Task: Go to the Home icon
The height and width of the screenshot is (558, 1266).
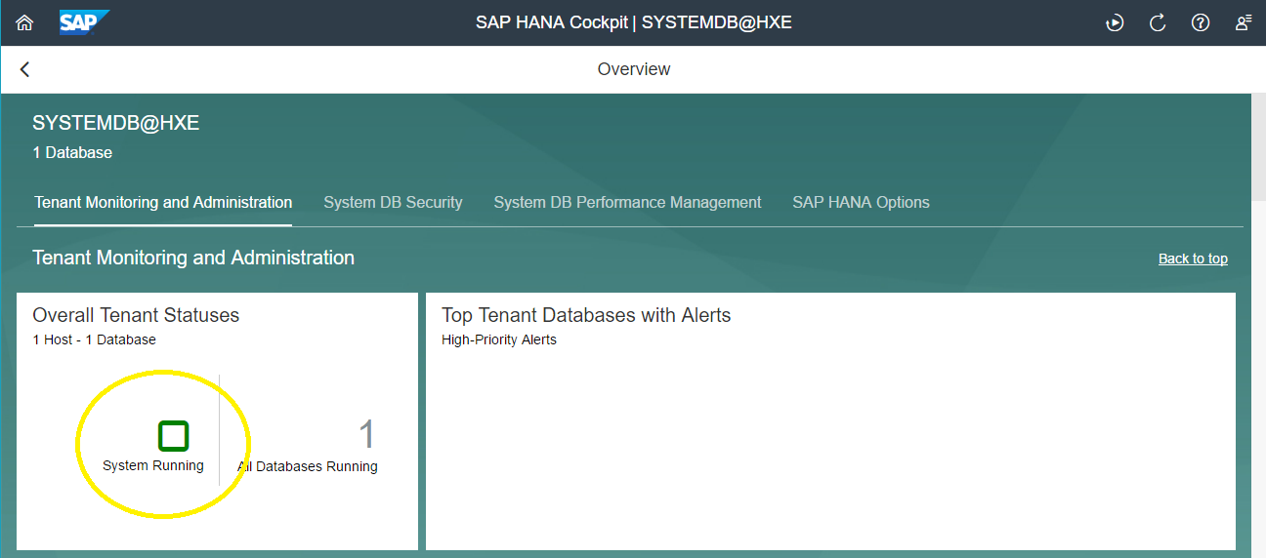Action: coord(24,22)
